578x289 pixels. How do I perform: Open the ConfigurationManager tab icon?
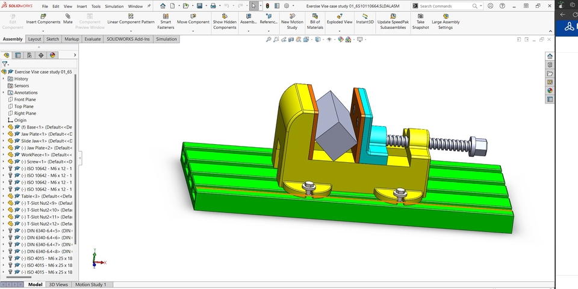tap(30, 55)
